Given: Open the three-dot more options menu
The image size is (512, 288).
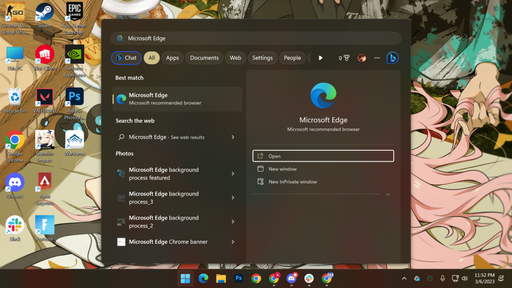Looking at the screenshot, I should pos(377,58).
